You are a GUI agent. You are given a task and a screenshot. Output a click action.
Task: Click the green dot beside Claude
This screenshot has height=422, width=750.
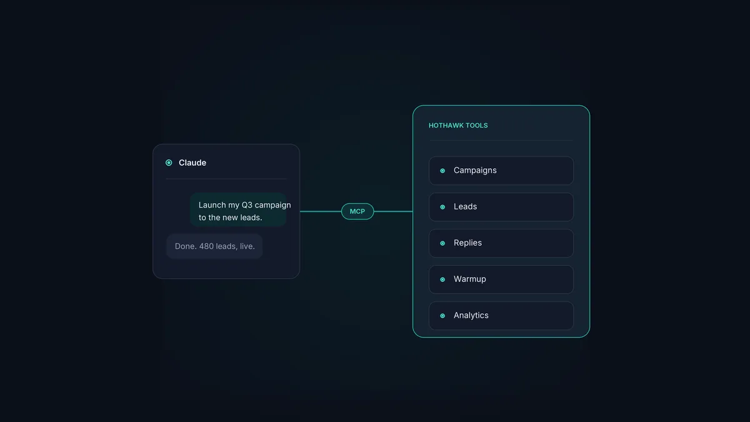tap(169, 163)
